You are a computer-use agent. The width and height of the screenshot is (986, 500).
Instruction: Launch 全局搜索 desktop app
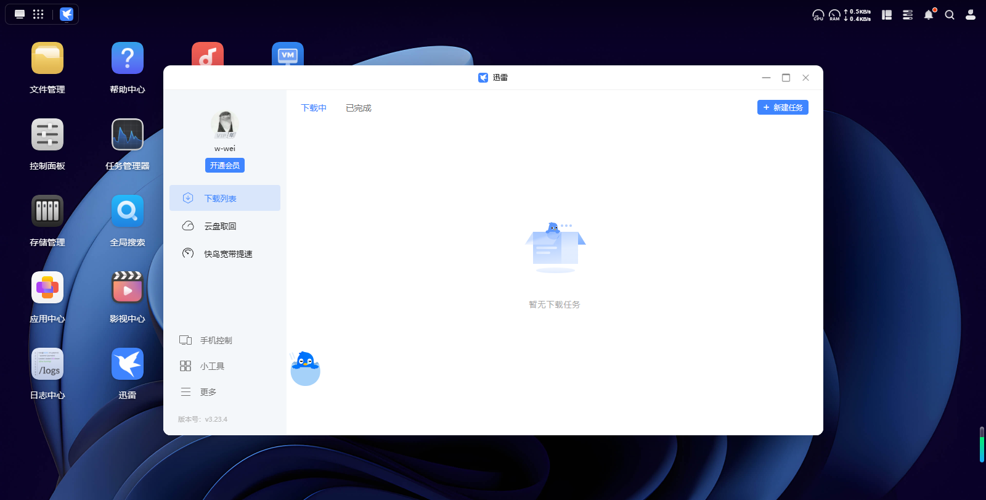tap(128, 211)
